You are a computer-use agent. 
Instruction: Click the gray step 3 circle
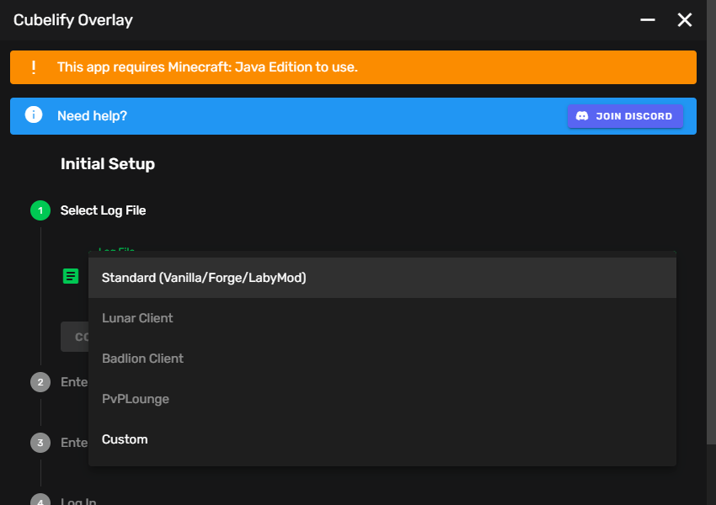[40, 443]
